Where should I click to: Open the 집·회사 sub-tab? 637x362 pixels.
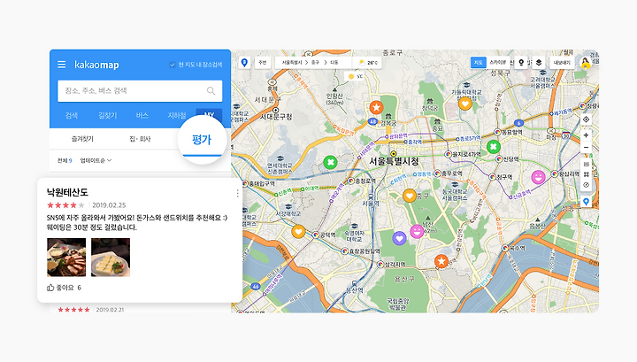point(140,139)
